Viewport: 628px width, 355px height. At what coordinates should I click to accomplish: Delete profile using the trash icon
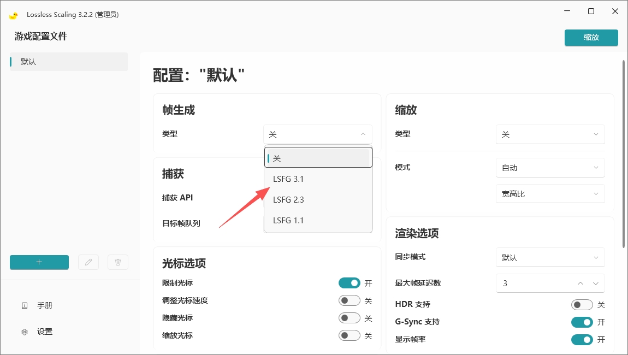click(x=118, y=262)
